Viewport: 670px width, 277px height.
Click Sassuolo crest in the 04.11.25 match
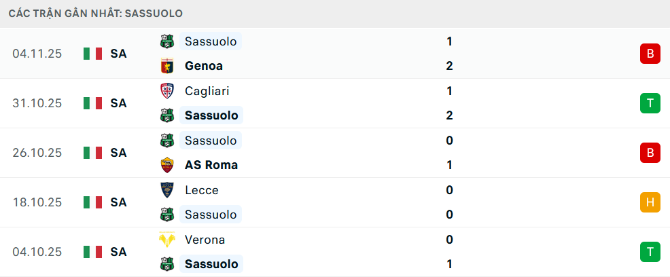[166, 41]
